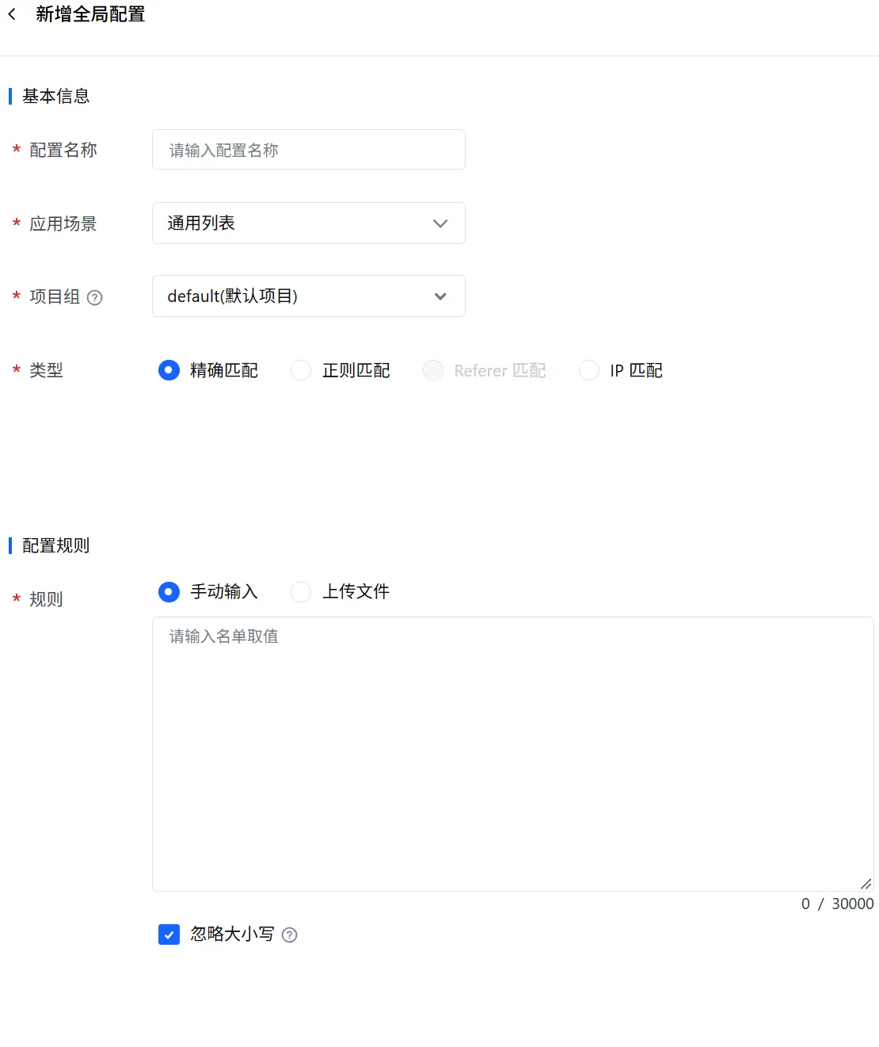879x1047 pixels.
Task: Show help tooltip for 忽略大小写
Action: pos(290,934)
